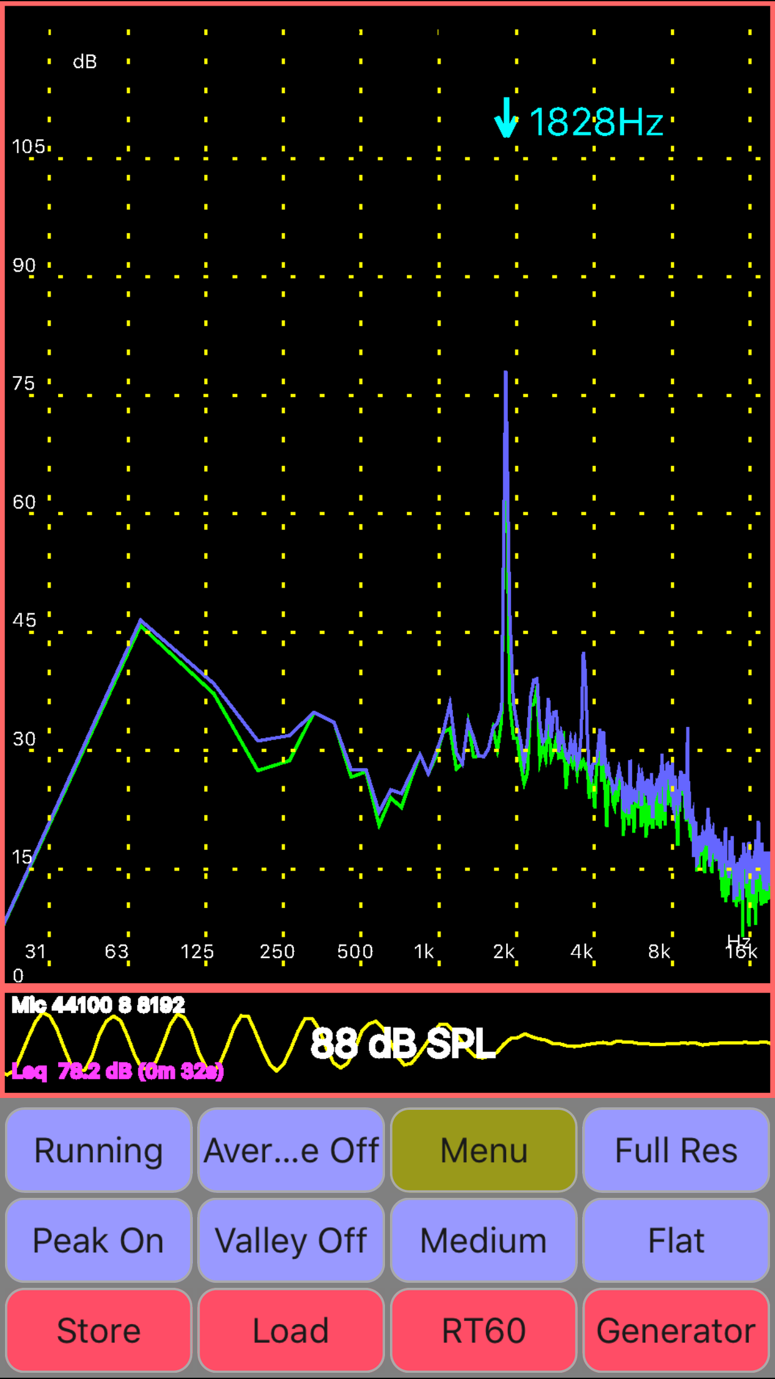Tap the Mic 44100 8 8192 info text
The image size is (775, 1379).
(99, 1005)
